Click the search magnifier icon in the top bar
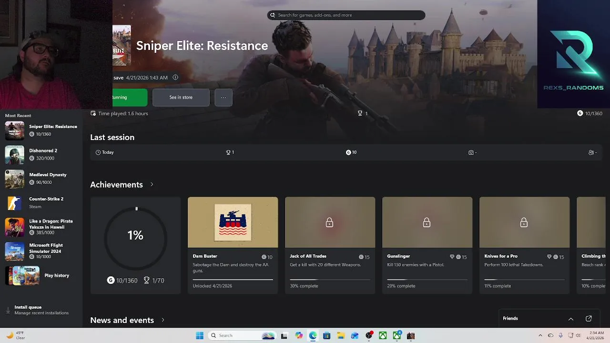Image resolution: width=610 pixels, height=343 pixels. [273, 15]
